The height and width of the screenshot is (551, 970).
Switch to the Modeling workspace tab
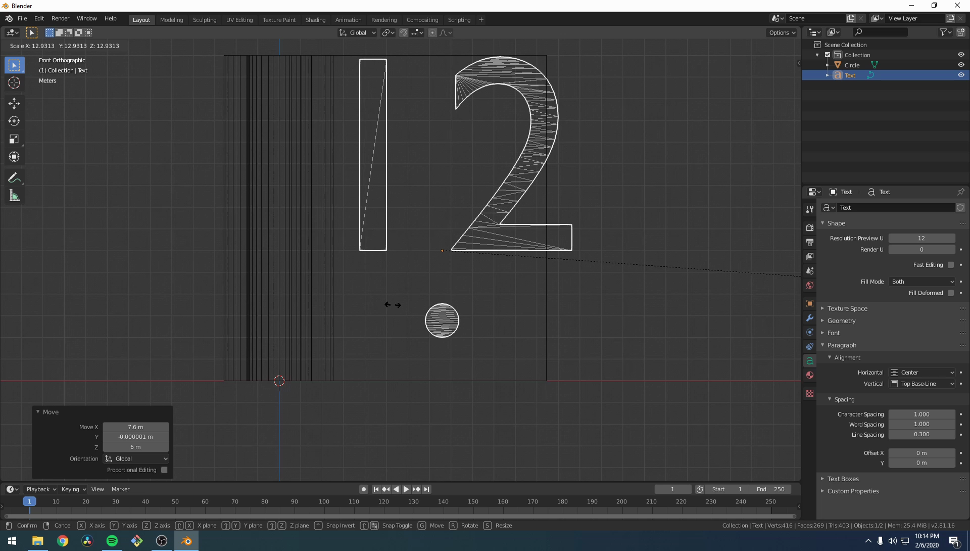click(171, 20)
